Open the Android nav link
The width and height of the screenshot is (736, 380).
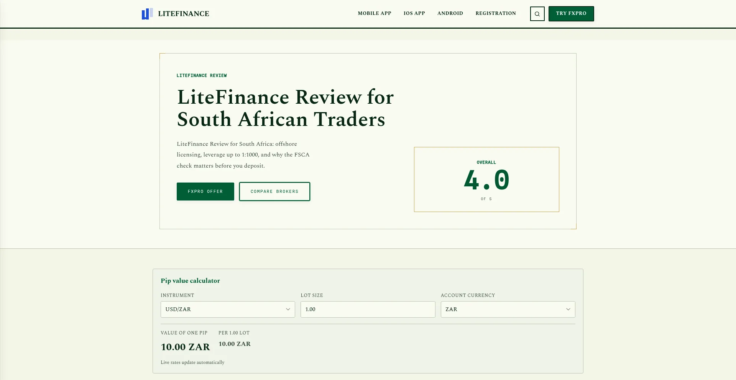point(450,13)
